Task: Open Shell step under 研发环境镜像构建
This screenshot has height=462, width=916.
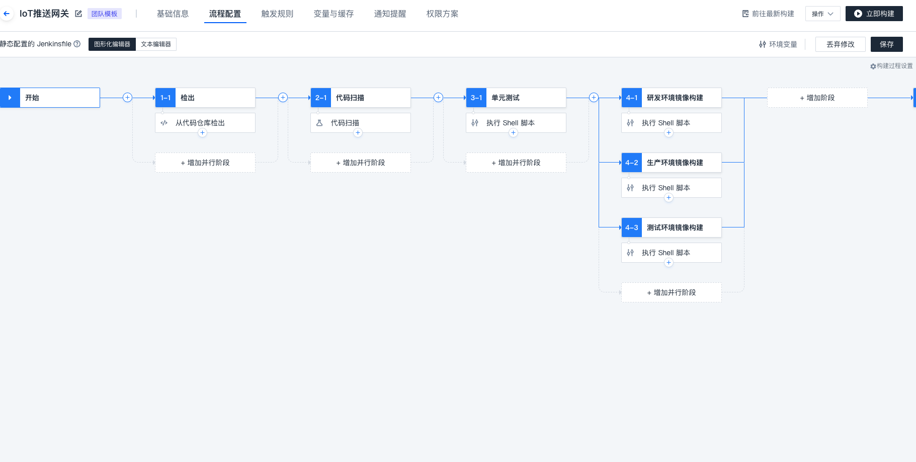Action: [672, 123]
